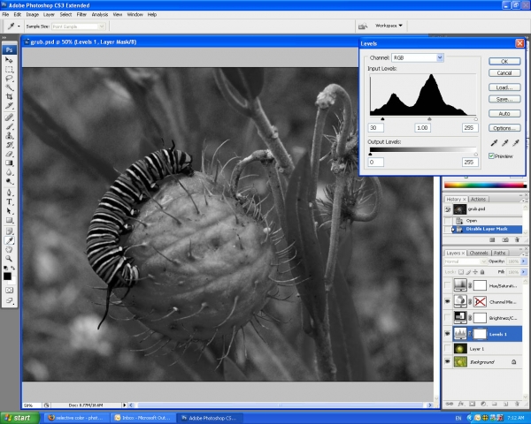
Task: Toggle lock transparent pixels in Layers panel
Action: pyautogui.click(x=461, y=272)
